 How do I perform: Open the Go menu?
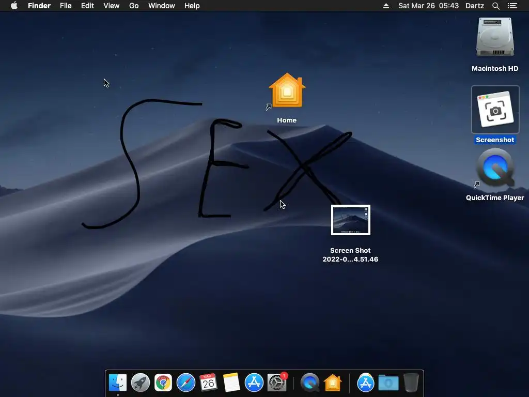[x=134, y=6]
